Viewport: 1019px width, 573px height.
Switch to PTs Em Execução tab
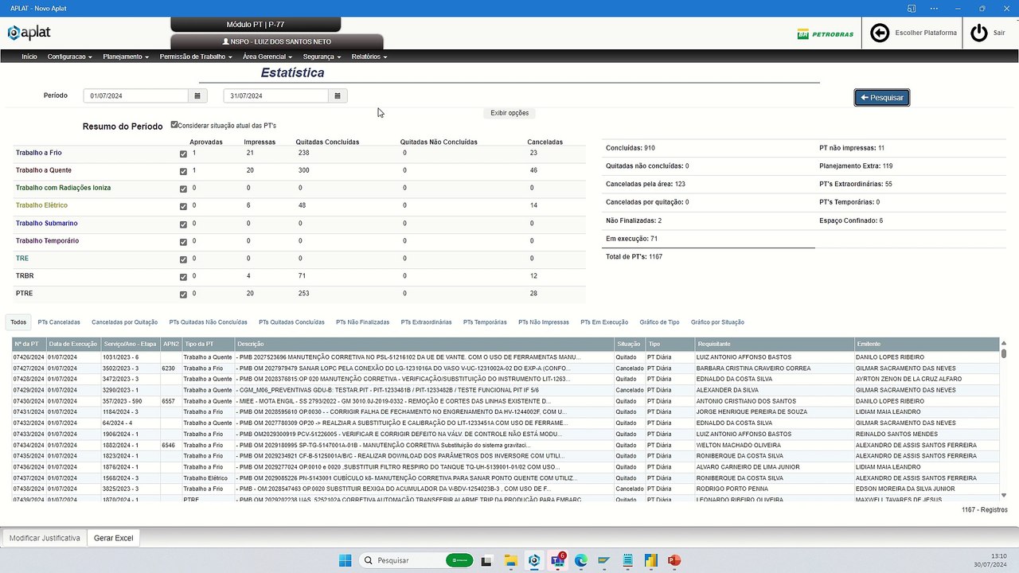click(604, 322)
